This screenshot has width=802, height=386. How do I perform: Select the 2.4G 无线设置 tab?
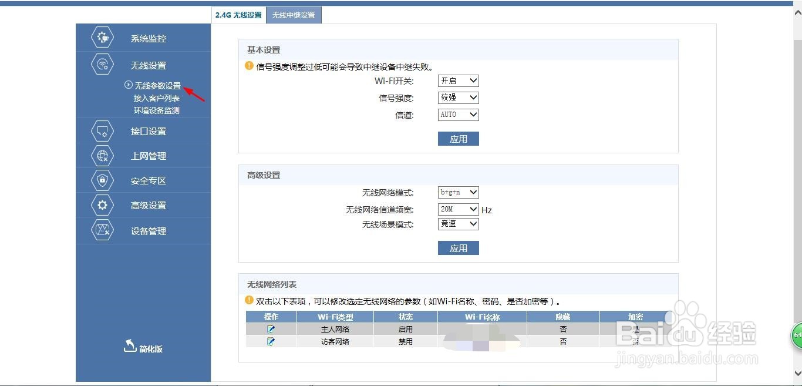coord(238,15)
